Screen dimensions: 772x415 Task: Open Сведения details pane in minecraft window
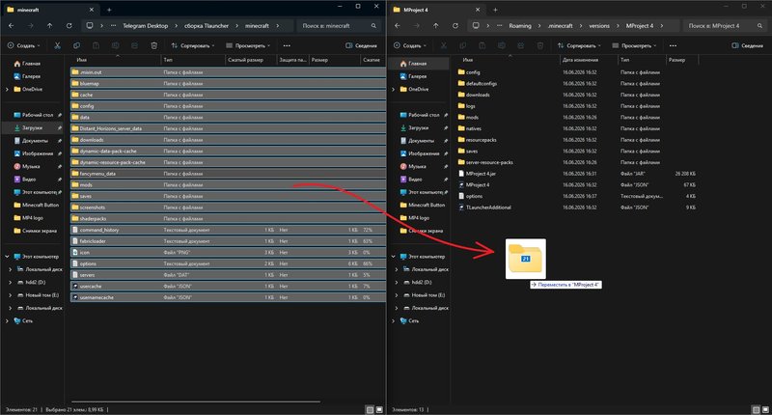pyautogui.click(x=361, y=45)
